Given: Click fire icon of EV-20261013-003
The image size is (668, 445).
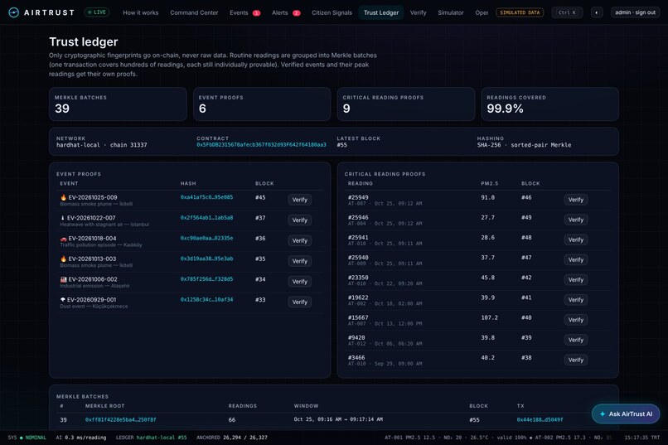Looking at the screenshot, I should pyautogui.click(x=64, y=259).
